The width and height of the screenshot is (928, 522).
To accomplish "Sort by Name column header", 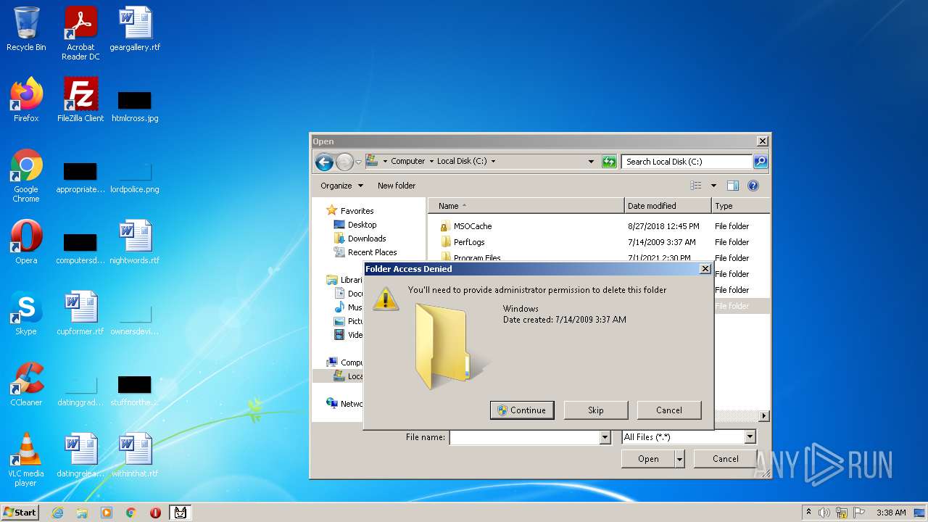I will click(x=526, y=206).
